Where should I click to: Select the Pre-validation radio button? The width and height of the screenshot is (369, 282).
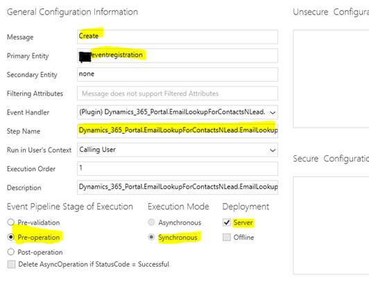[x=11, y=222]
